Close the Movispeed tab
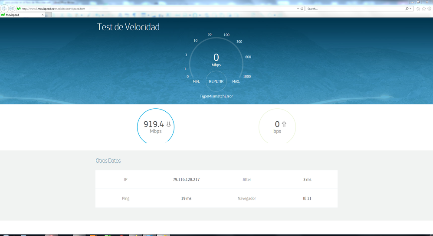The image size is (433, 236). [43, 15]
